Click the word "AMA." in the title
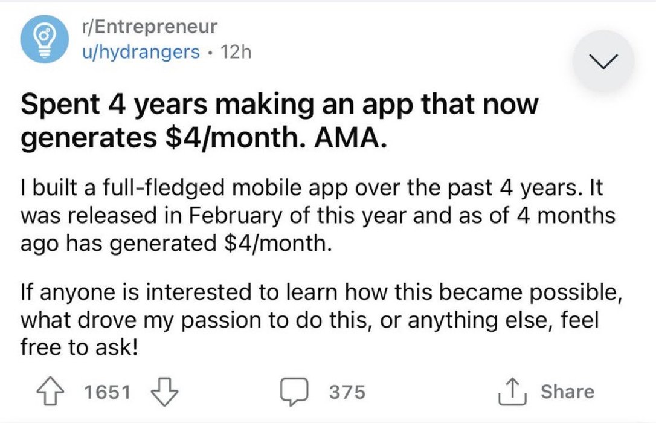This screenshot has width=656, height=423. pyautogui.click(x=349, y=140)
